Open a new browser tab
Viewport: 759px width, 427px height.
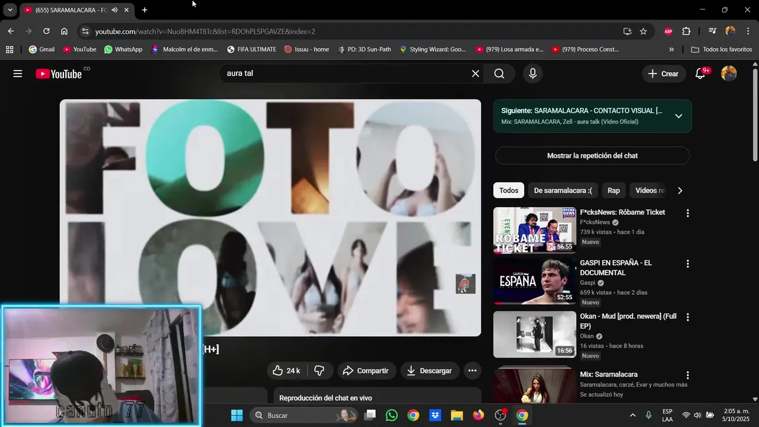tap(144, 10)
